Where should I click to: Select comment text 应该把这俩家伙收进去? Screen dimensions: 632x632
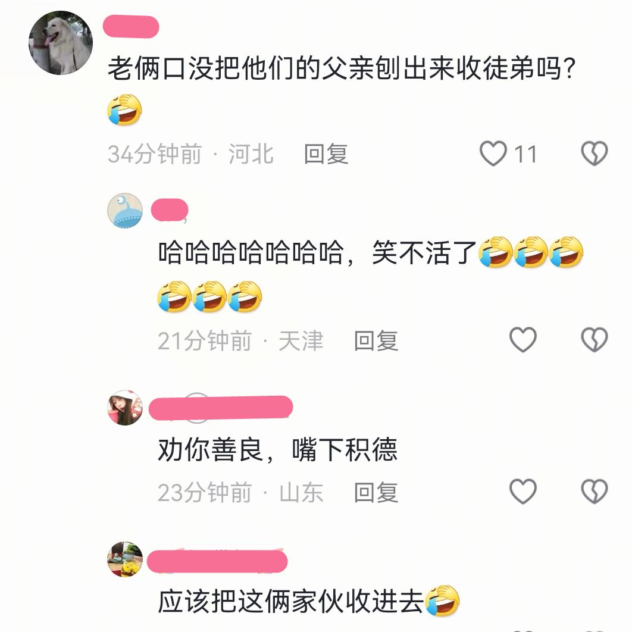click(290, 602)
